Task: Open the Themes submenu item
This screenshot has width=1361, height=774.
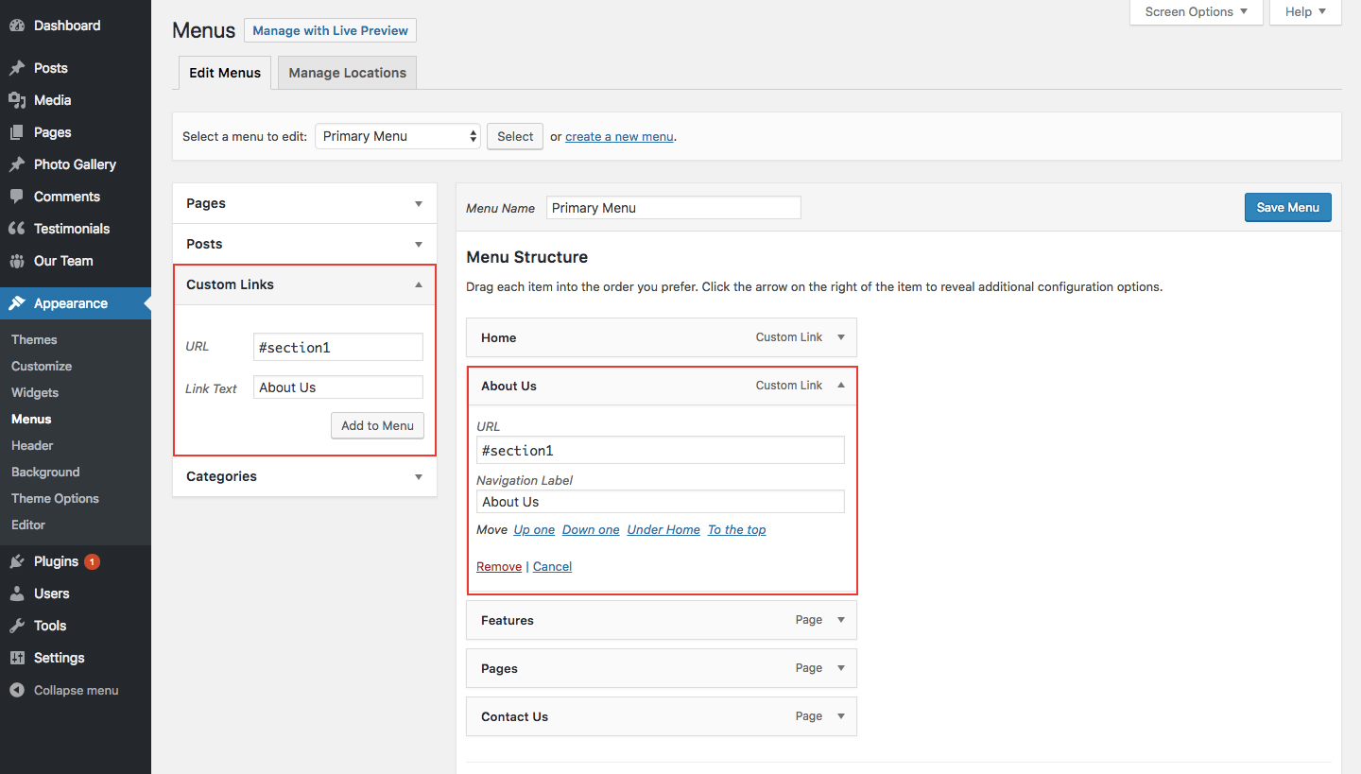Action: pos(34,339)
